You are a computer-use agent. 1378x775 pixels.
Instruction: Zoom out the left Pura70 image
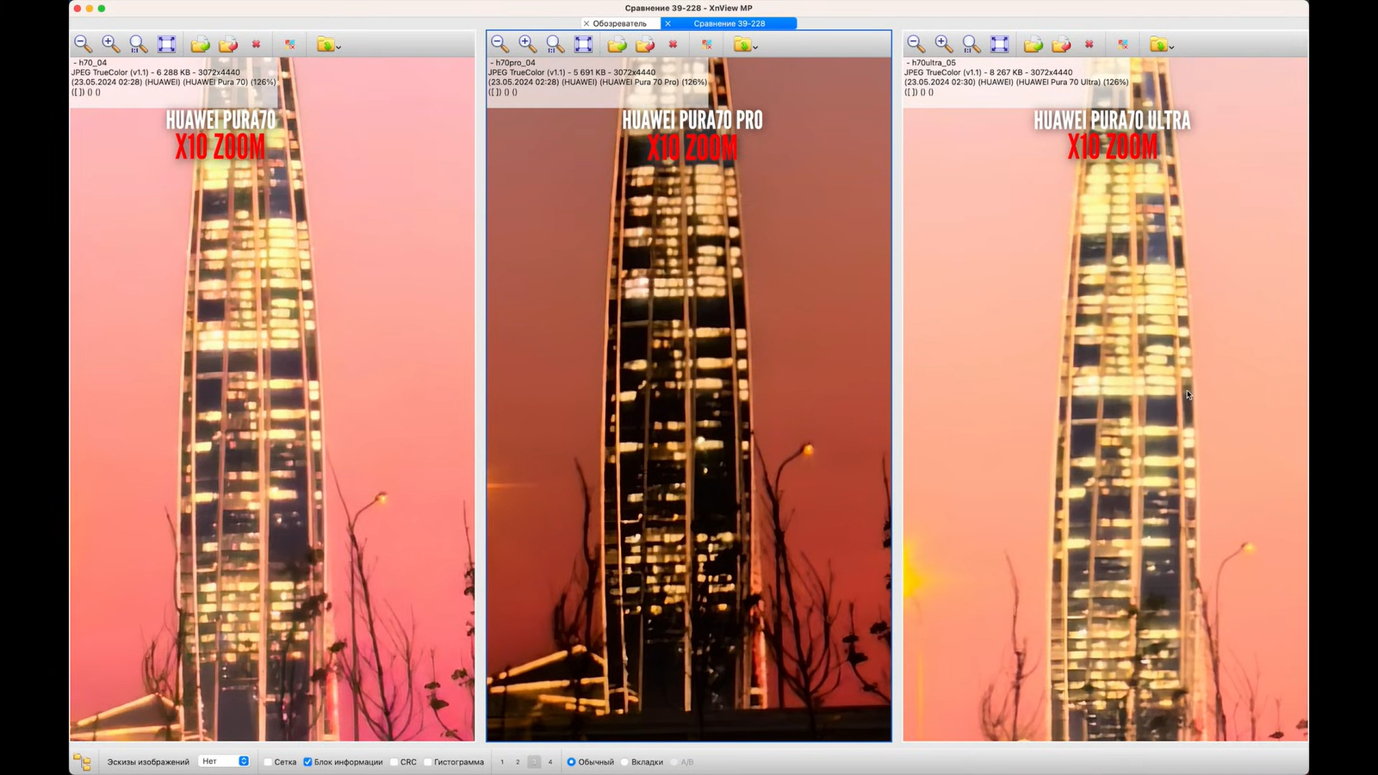tap(83, 44)
